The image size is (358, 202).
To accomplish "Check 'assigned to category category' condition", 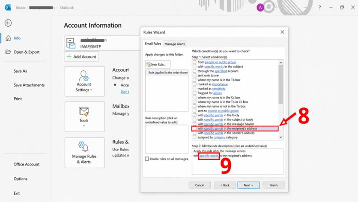I will pyautogui.click(x=195, y=137).
